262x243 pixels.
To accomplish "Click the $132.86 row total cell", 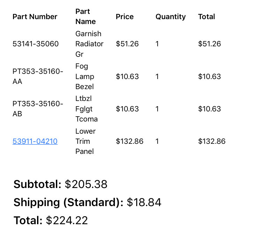I will coord(212,141).
